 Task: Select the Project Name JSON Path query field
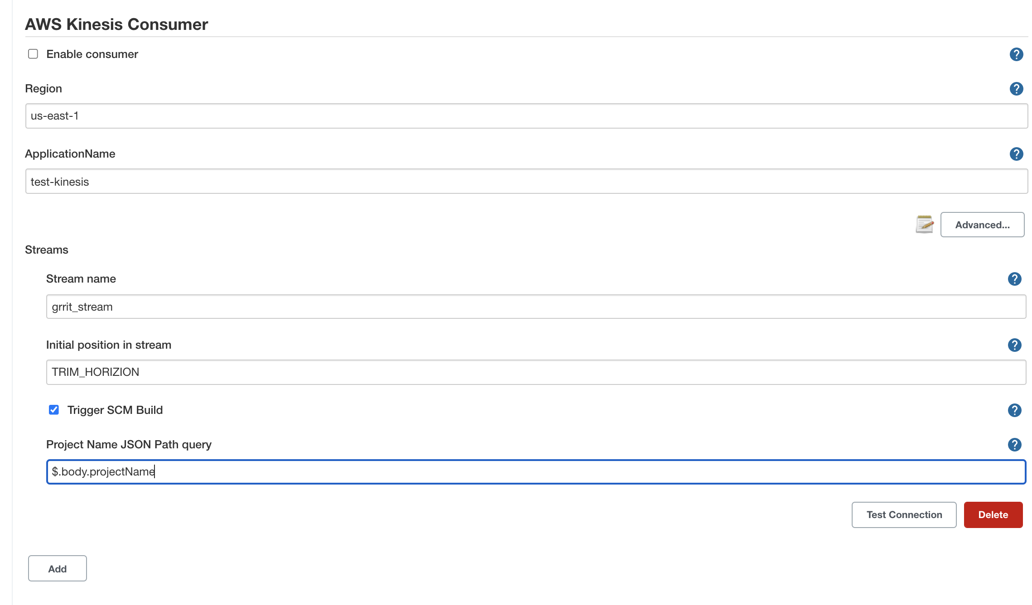click(536, 472)
